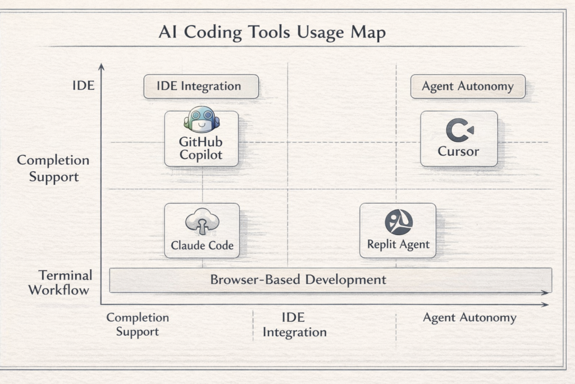Select the 'Completion Support' y-axis label

coord(53,168)
